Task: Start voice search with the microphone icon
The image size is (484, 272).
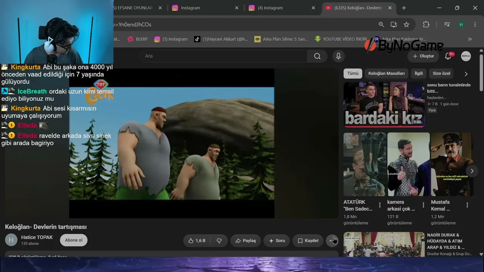Action: click(x=338, y=56)
